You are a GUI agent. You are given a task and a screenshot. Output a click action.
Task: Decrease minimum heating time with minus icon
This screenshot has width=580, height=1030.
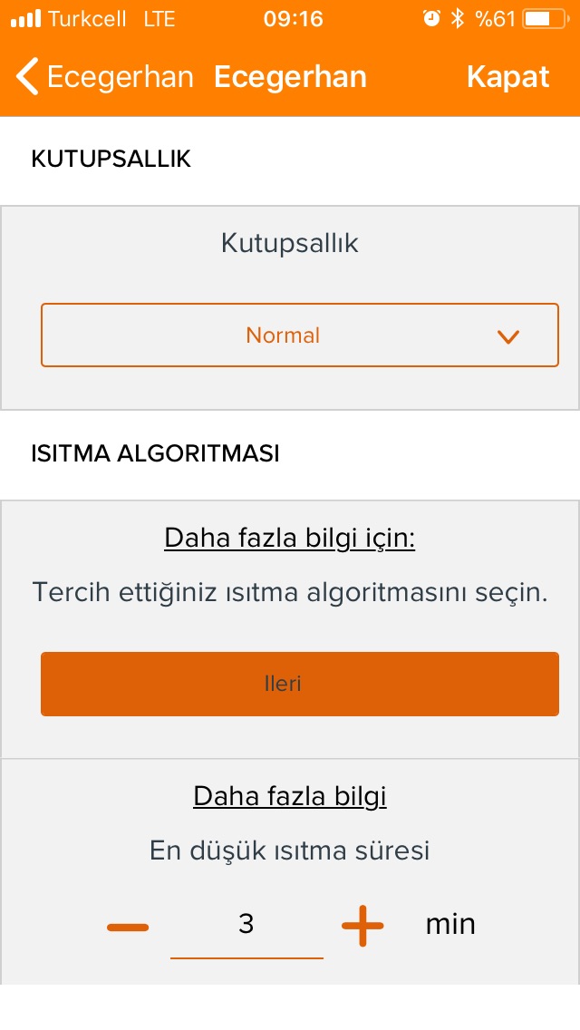point(128,928)
